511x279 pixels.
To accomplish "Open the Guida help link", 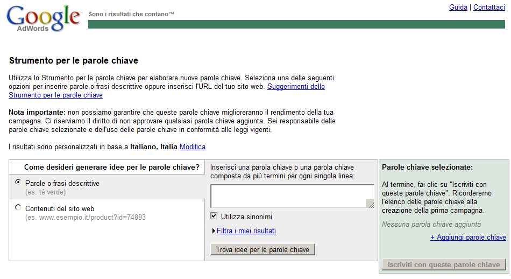I will pos(458,7).
